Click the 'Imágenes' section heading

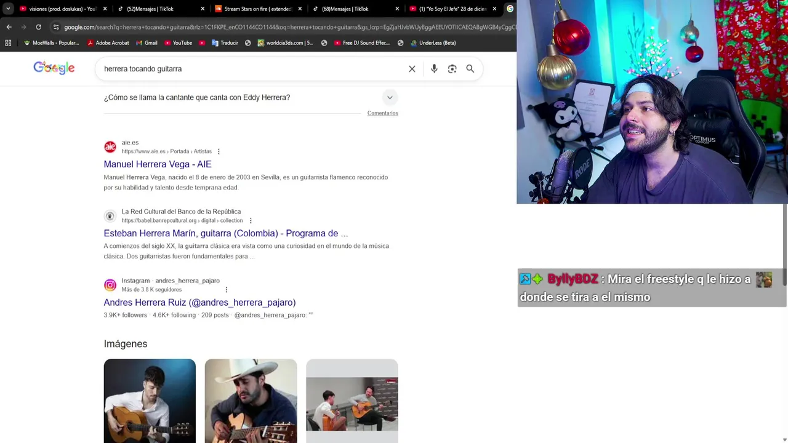pos(126,344)
